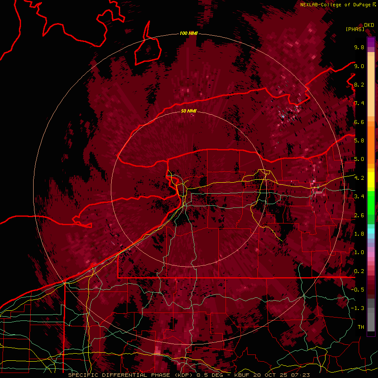Click the 1.8 legend value

coord(359,234)
